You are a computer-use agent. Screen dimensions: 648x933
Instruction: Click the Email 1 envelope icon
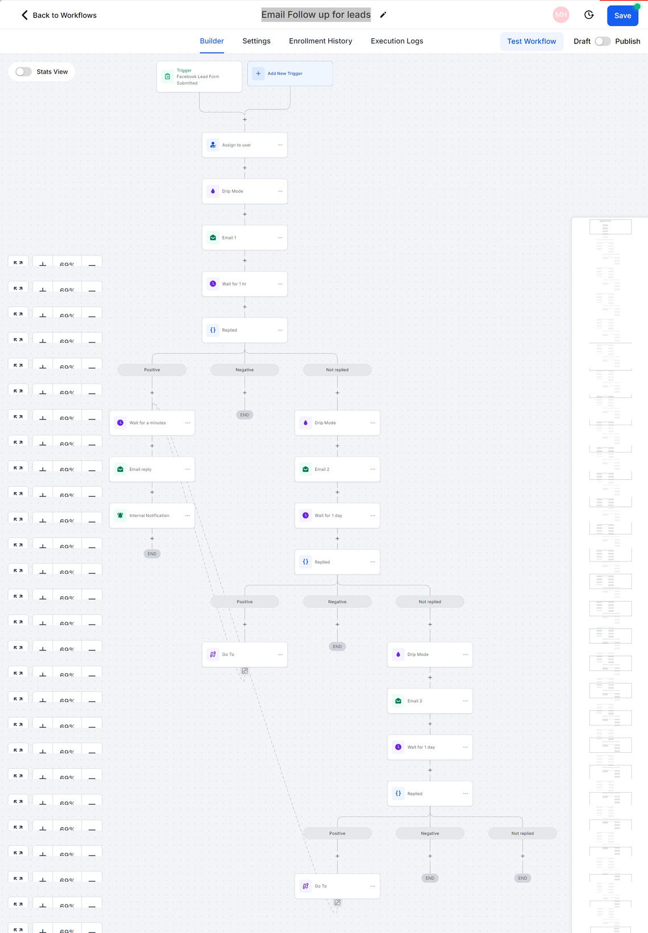(x=213, y=238)
